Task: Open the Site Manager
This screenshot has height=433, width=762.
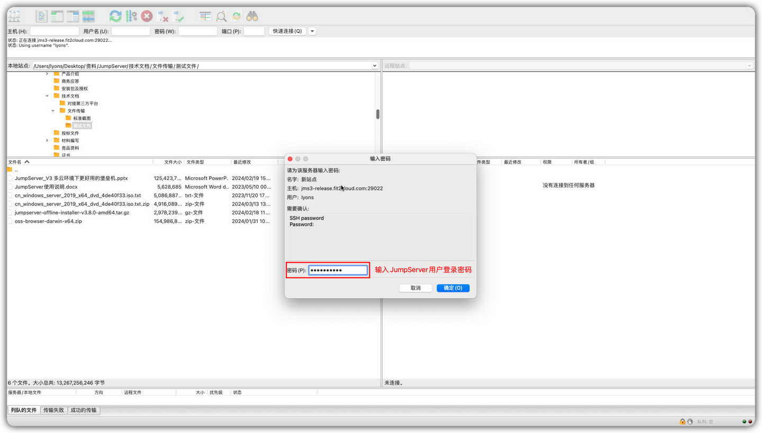Action: [14, 15]
